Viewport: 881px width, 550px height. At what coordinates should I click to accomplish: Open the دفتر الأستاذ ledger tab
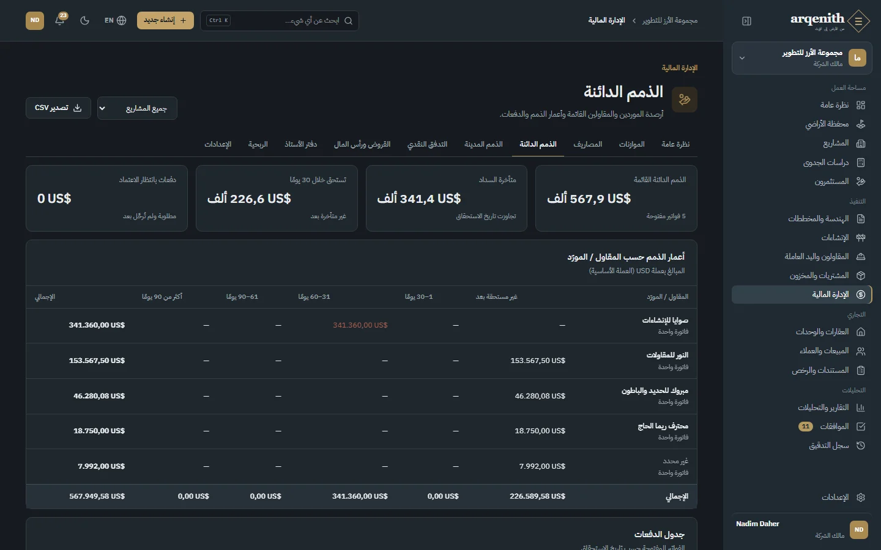[300, 144]
